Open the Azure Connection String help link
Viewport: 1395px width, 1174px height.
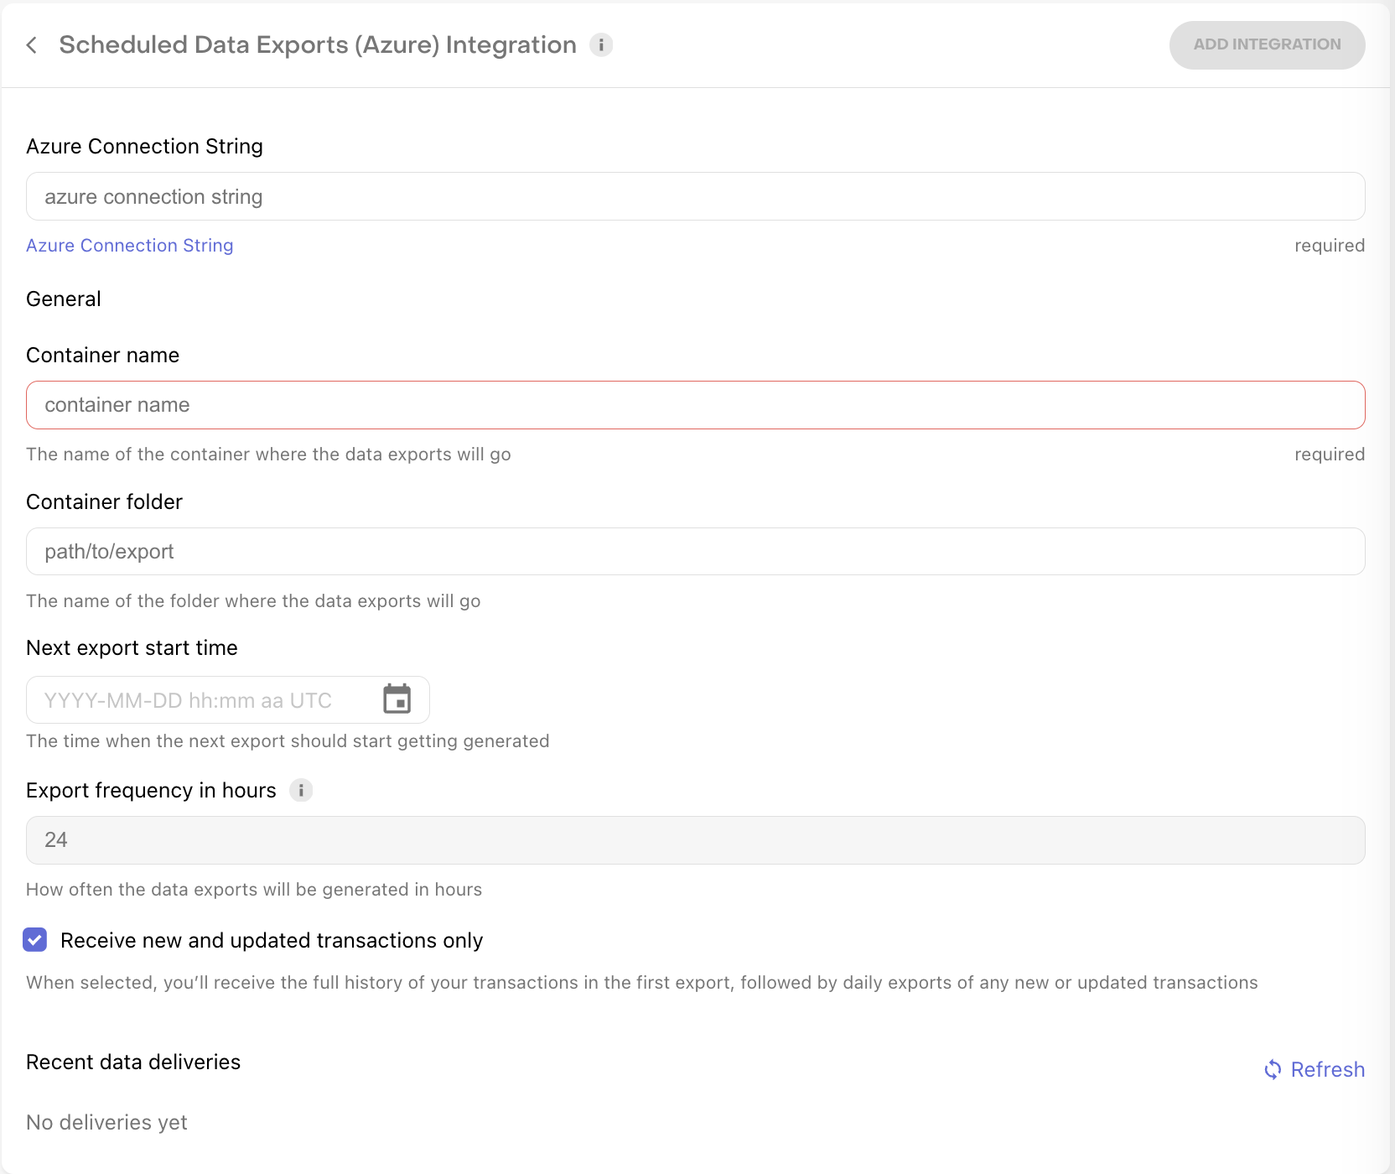[x=130, y=246]
